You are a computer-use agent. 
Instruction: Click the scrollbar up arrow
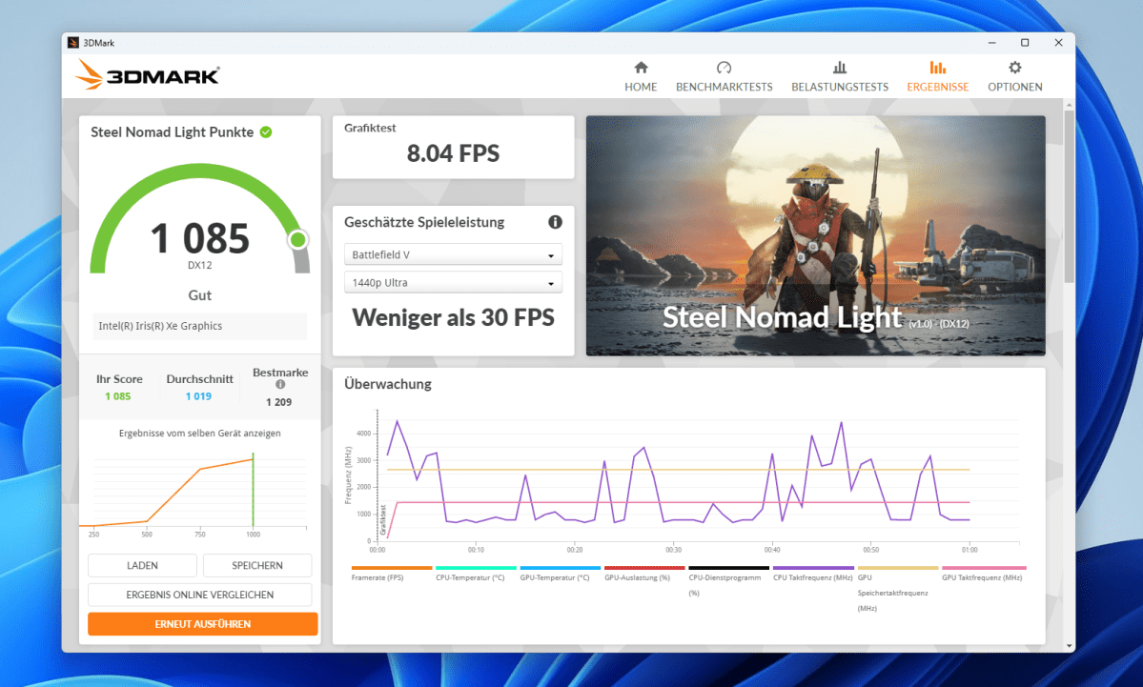coord(1069,105)
